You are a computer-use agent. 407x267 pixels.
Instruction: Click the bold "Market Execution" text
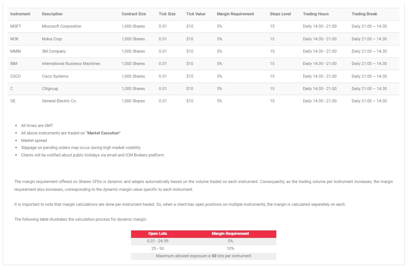click(104, 133)
